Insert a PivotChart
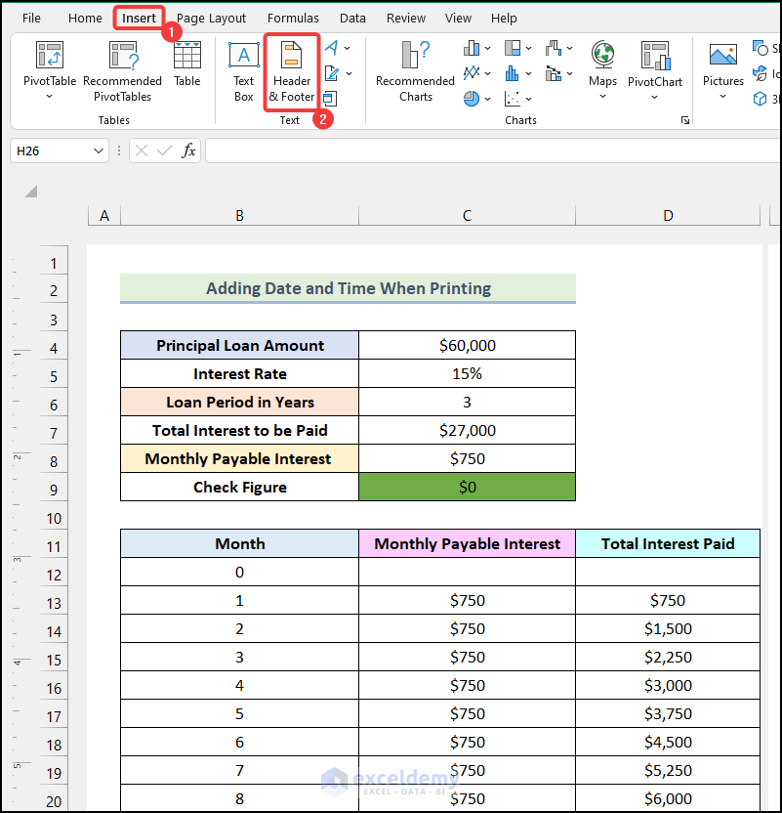The width and height of the screenshot is (782, 813). (x=654, y=68)
